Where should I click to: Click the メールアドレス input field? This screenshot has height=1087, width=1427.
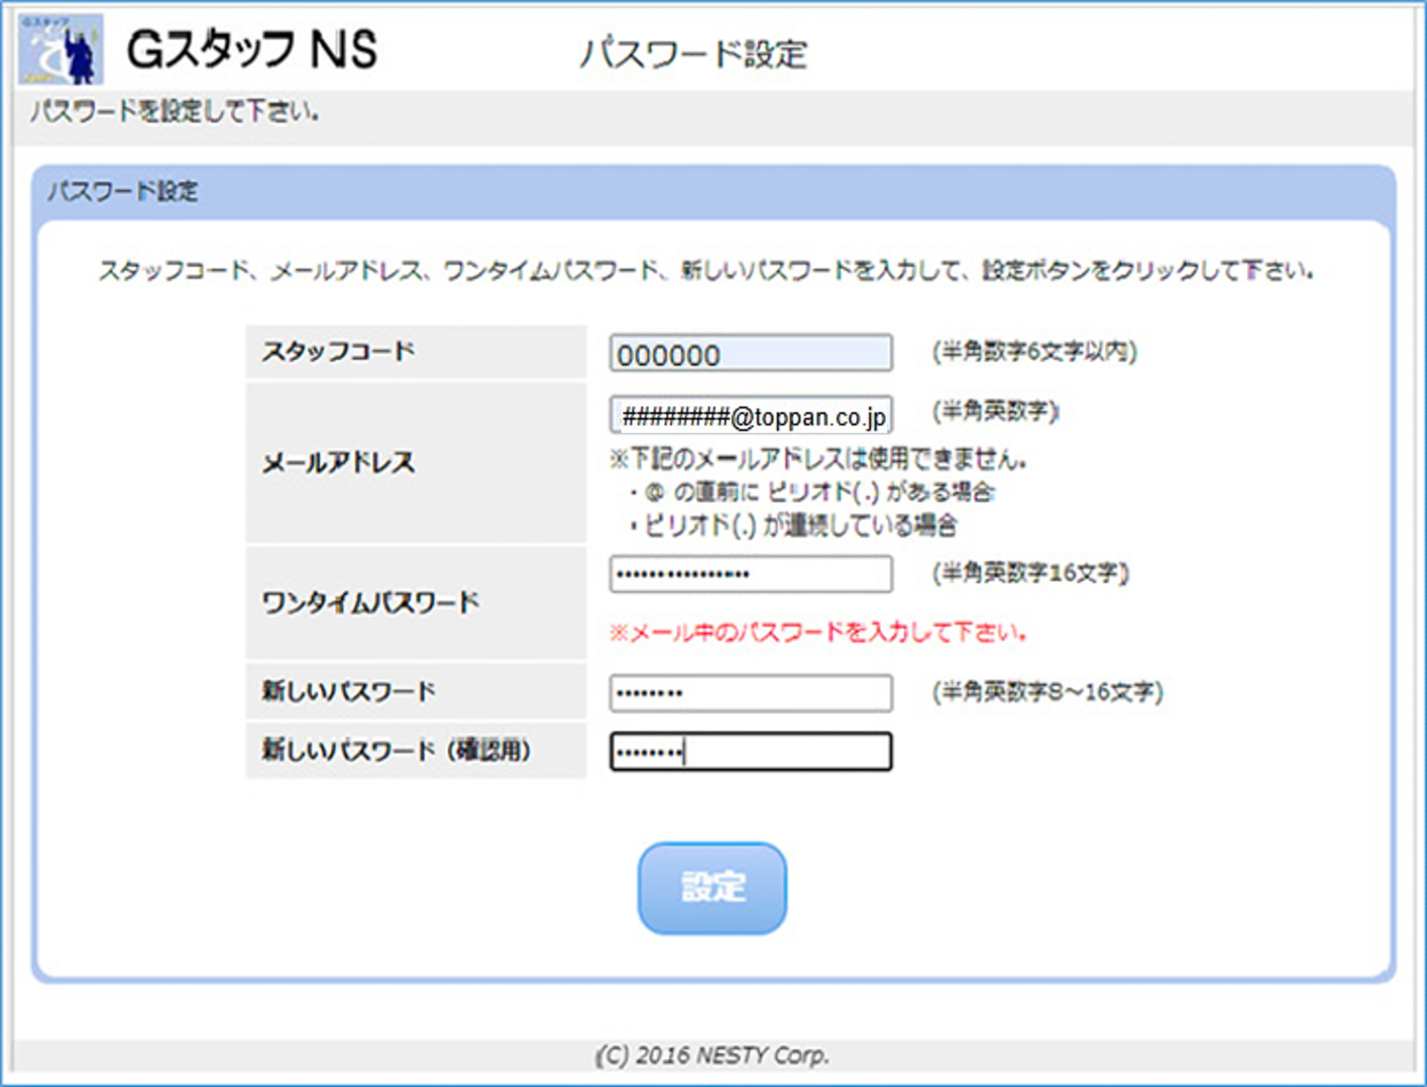click(x=750, y=415)
